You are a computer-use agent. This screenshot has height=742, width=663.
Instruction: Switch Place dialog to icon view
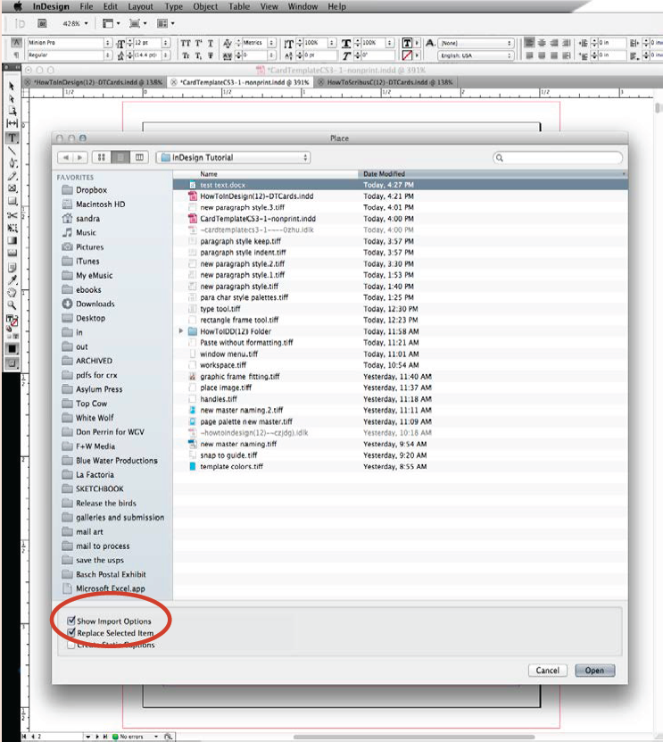102,157
